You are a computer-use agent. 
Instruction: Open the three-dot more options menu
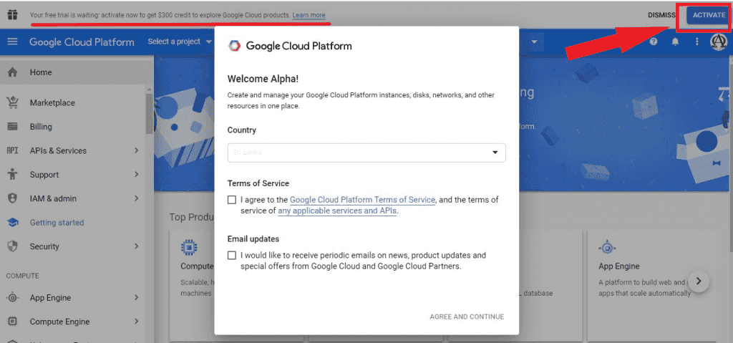pyautogui.click(x=697, y=42)
